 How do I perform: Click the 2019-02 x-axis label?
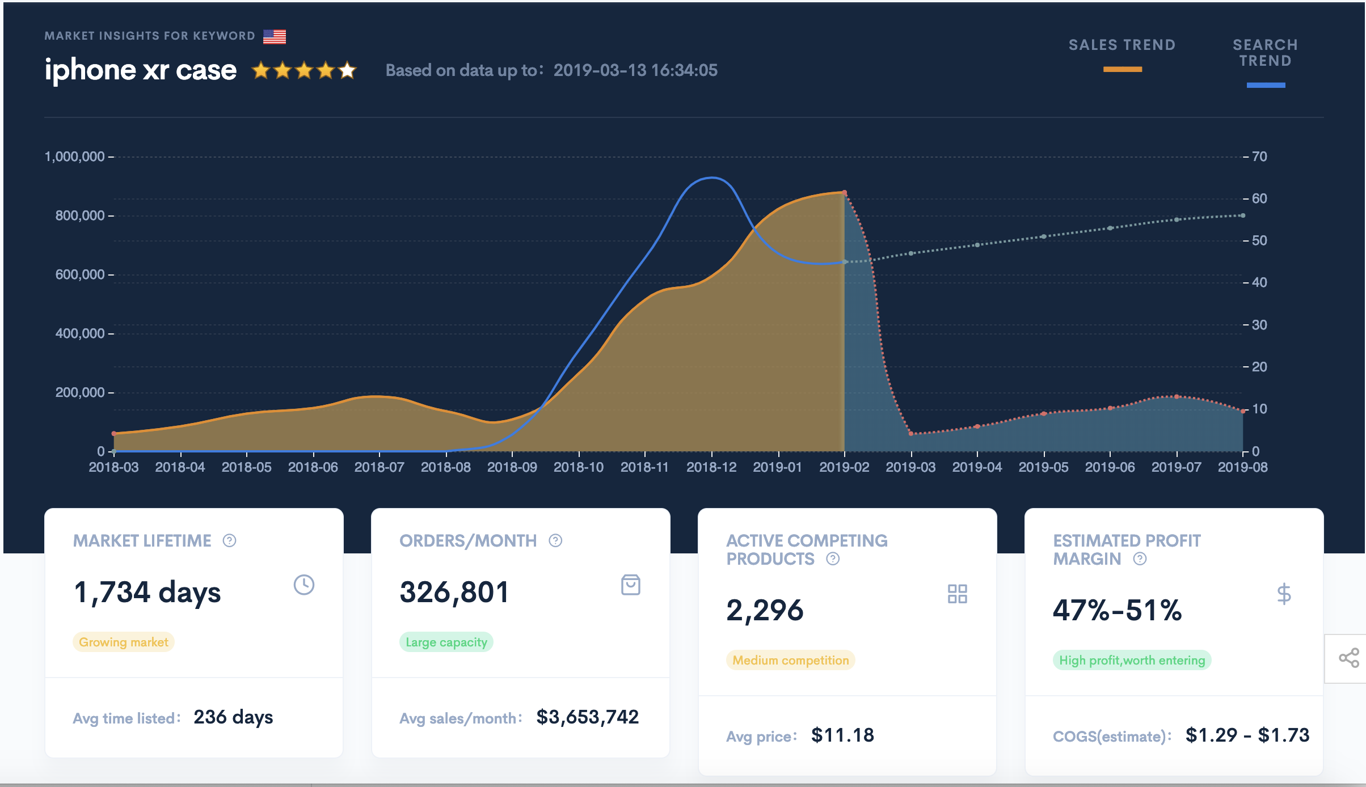tap(844, 467)
